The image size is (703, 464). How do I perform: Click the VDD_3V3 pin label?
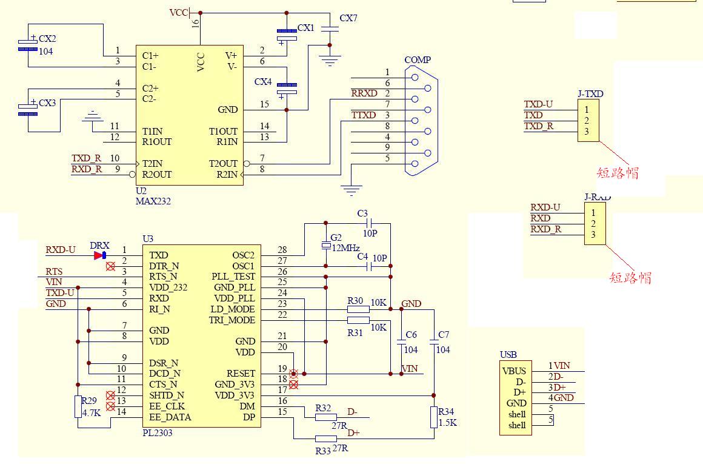(x=235, y=395)
